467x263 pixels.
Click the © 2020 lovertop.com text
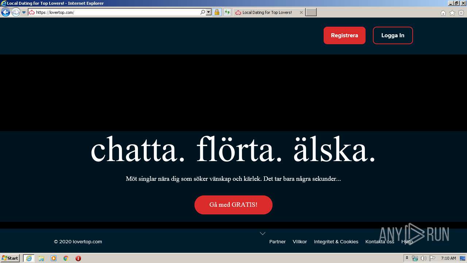(x=78, y=242)
